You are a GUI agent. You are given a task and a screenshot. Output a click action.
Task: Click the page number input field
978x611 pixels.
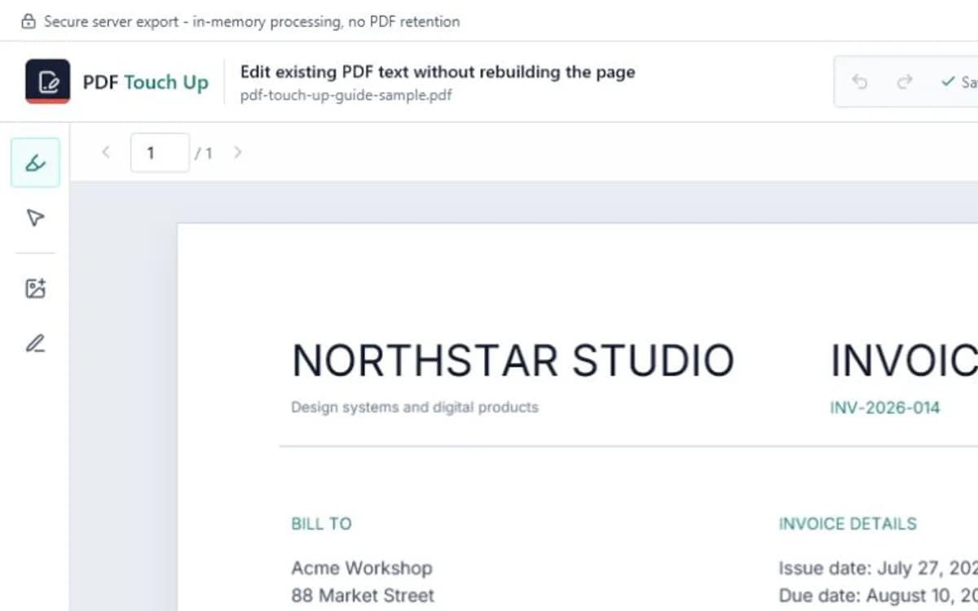click(160, 152)
